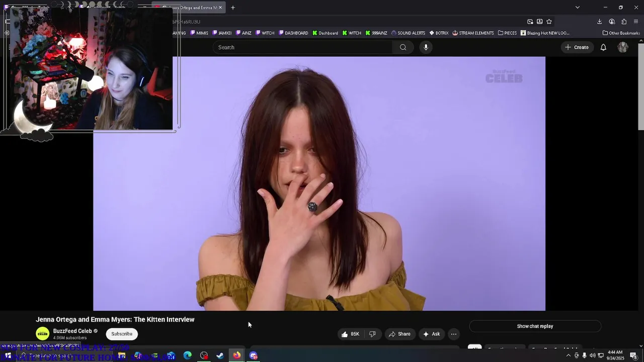This screenshot has height=362, width=644.
Task: Open the green Kick Dashboard bookmark
Action: click(326, 33)
